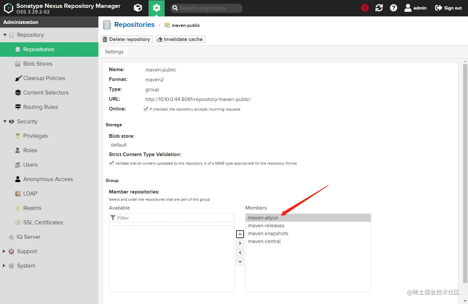
Task: Open Blob Stores in the sidebar
Action: (x=49, y=64)
